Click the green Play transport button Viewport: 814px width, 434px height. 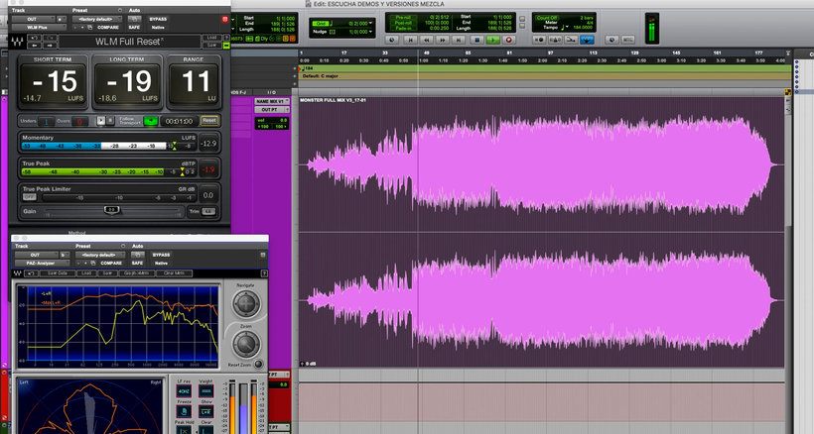pos(493,40)
